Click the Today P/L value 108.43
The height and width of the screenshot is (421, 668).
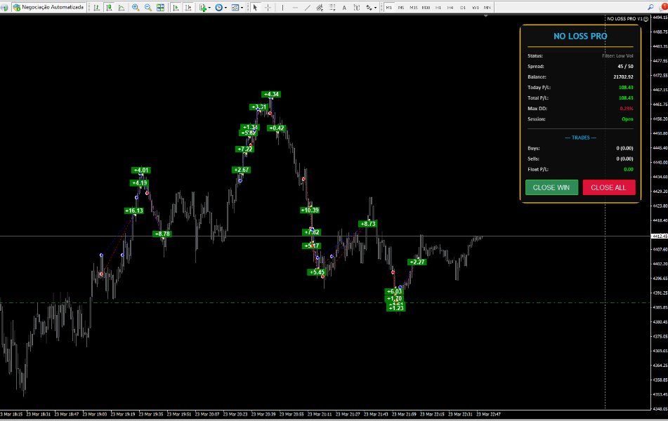pyautogui.click(x=626, y=87)
